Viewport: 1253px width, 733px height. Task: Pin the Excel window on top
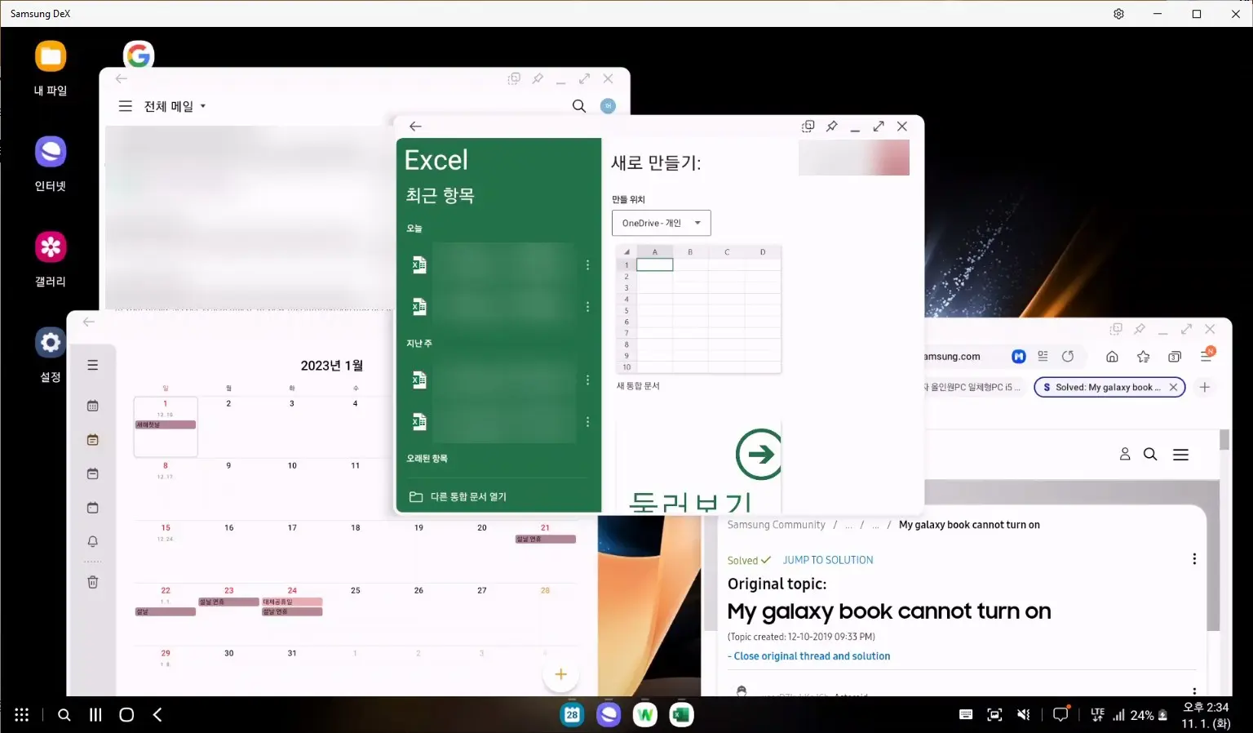click(831, 127)
